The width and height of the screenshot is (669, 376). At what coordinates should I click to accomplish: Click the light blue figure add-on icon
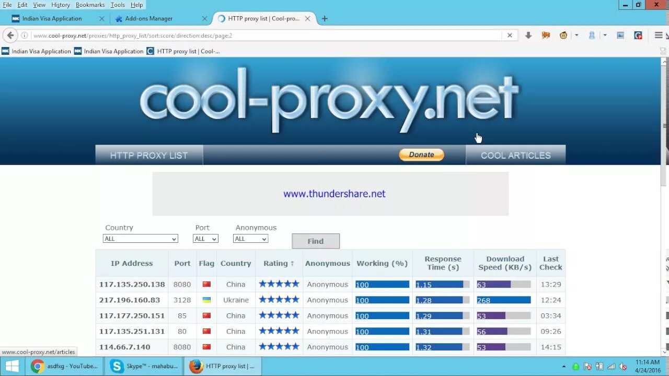point(592,36)
